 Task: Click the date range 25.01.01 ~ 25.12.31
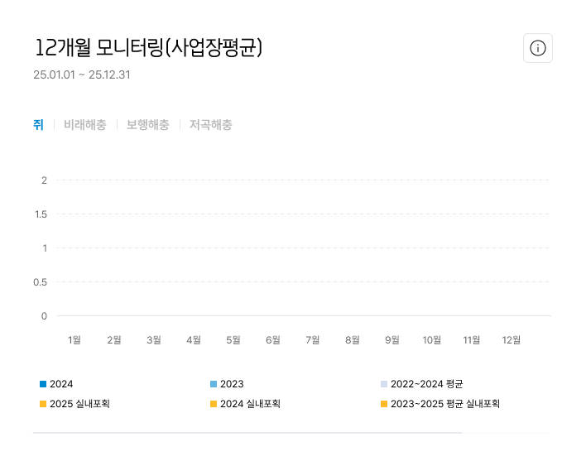coord(82,75)
